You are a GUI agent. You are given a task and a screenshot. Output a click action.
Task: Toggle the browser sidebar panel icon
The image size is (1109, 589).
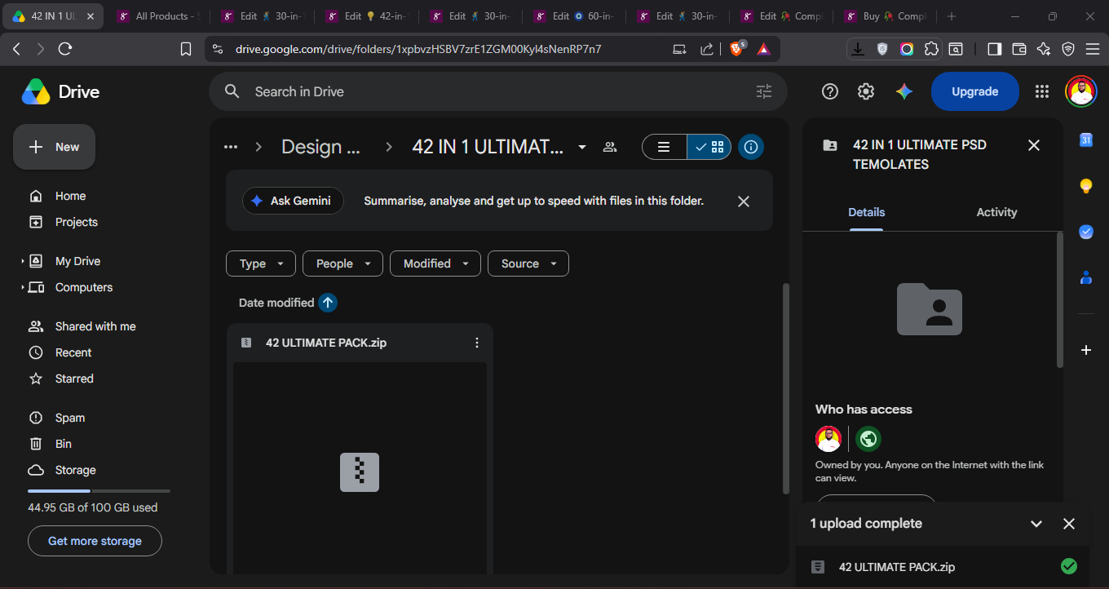pyautogui.click(x=994, y=49)
